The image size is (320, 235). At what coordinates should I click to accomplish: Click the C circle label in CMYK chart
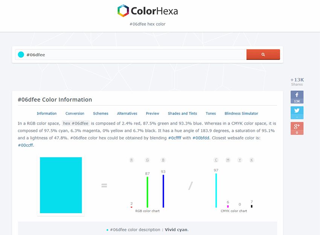[x=216, y=160]
